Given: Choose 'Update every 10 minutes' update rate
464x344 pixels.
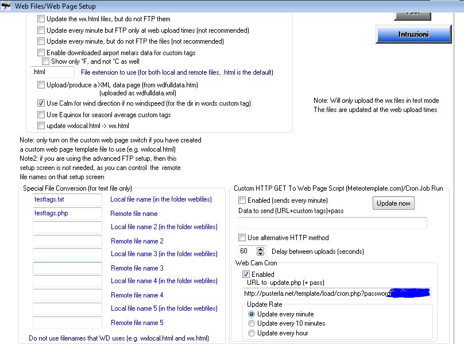Looking at the screenshot, I should coord(251,323).
